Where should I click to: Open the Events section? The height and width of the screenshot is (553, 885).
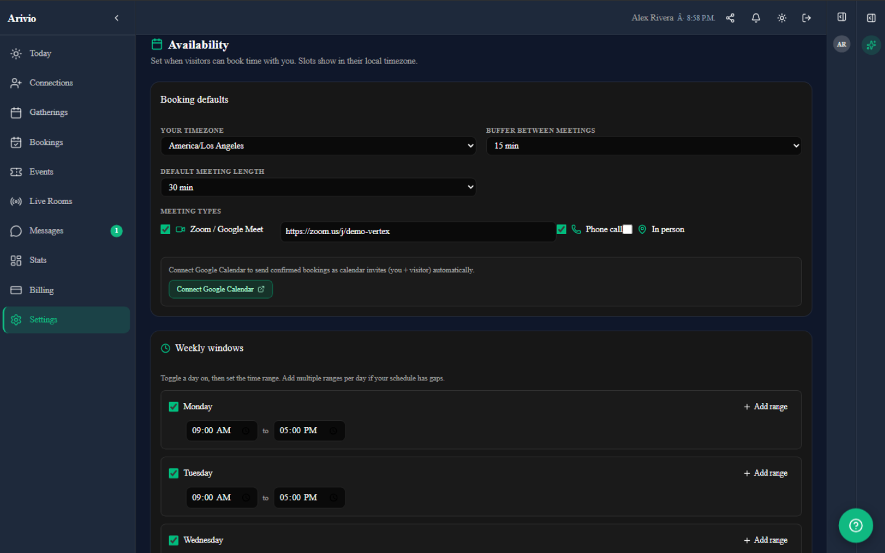[x=66, y=172]
